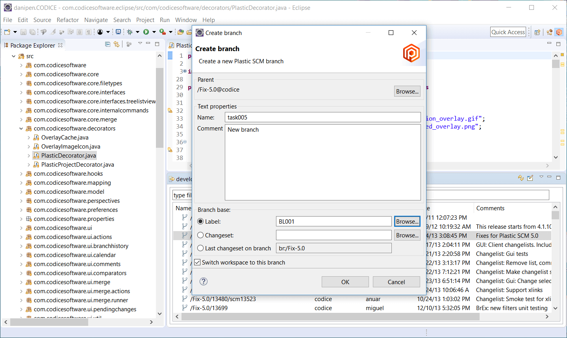Image resolution: width=567 pixels, height=338 pixels.
Task: Click the Debug bug icon in toolbar
Action: [130, 32]
